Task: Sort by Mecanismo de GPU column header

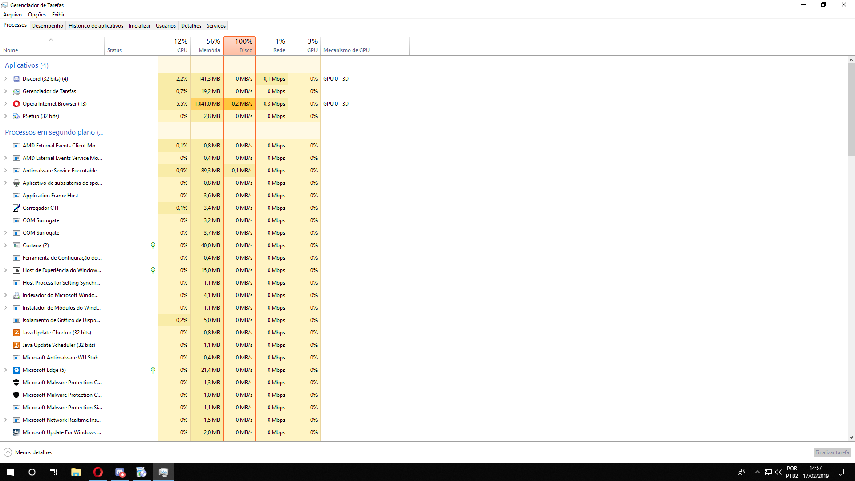Action: tap(365, 45)
